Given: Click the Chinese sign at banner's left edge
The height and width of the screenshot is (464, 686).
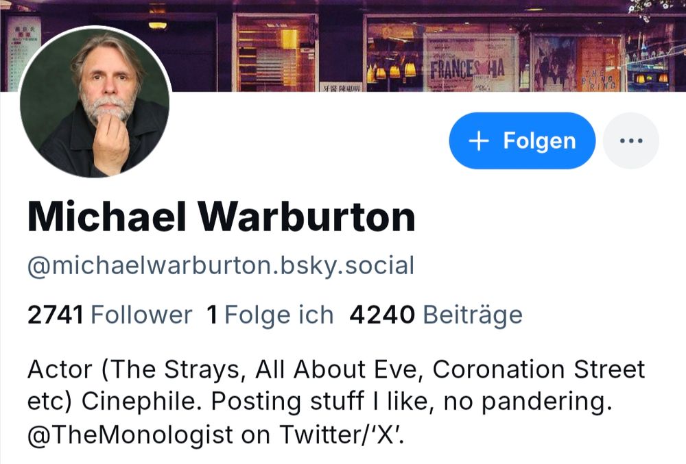Looking at the screenshot, I should tap(21, 51).
